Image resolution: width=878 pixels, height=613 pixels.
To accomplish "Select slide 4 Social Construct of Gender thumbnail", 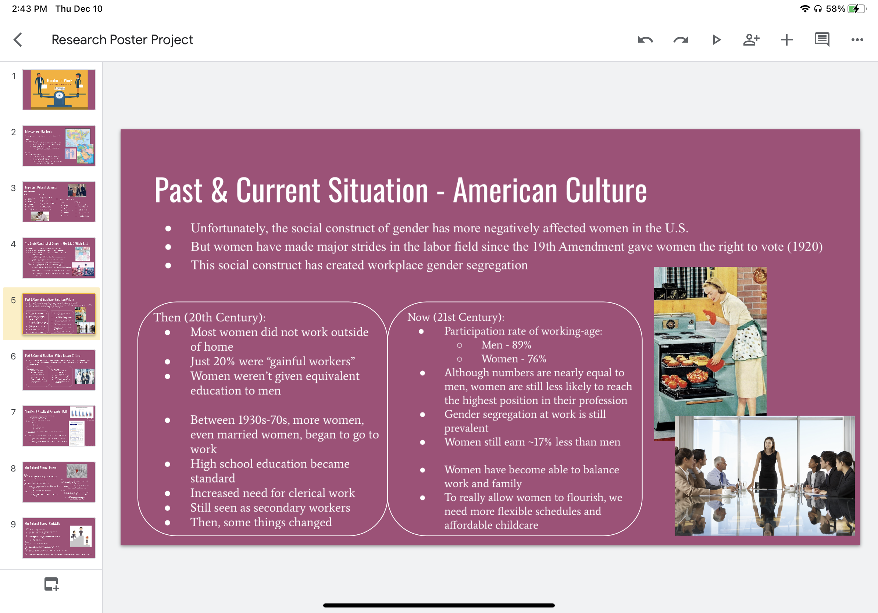I will tap(58, 258).
